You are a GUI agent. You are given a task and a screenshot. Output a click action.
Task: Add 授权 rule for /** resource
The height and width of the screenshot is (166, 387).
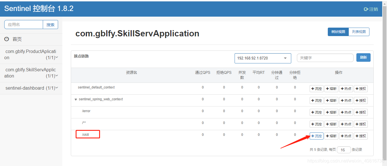point(361,124)
